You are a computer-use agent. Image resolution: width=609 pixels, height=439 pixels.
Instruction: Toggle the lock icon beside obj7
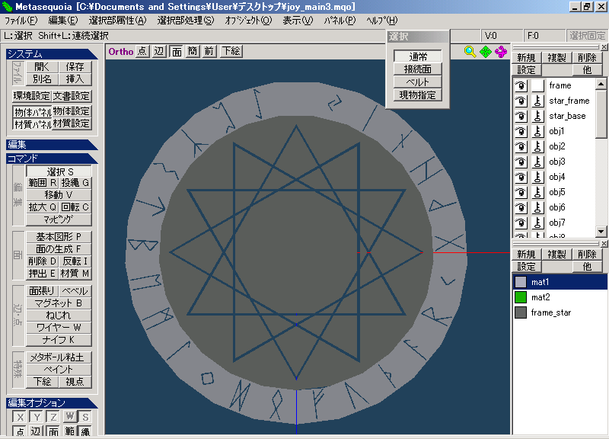coord(538,223)
